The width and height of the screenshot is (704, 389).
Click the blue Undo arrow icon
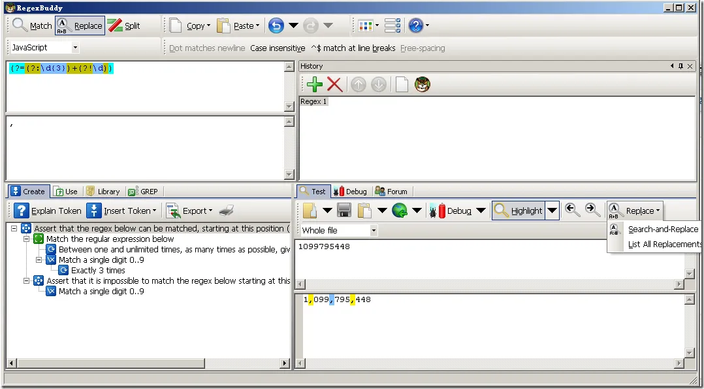(276, 25)
